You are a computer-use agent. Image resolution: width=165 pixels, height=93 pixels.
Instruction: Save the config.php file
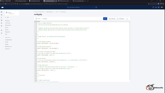[105, 19]
